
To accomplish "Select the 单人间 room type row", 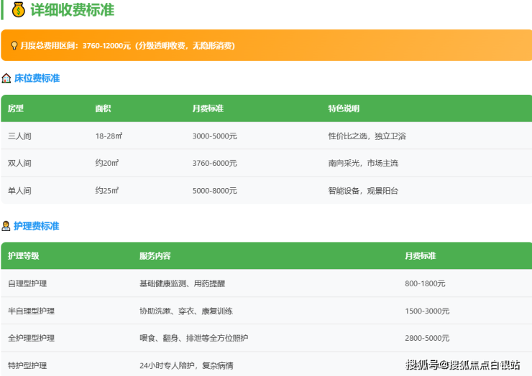I will pos(19,190).
